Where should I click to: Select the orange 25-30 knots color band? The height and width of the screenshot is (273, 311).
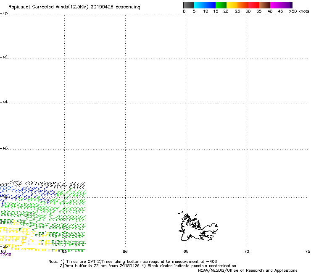243,5
